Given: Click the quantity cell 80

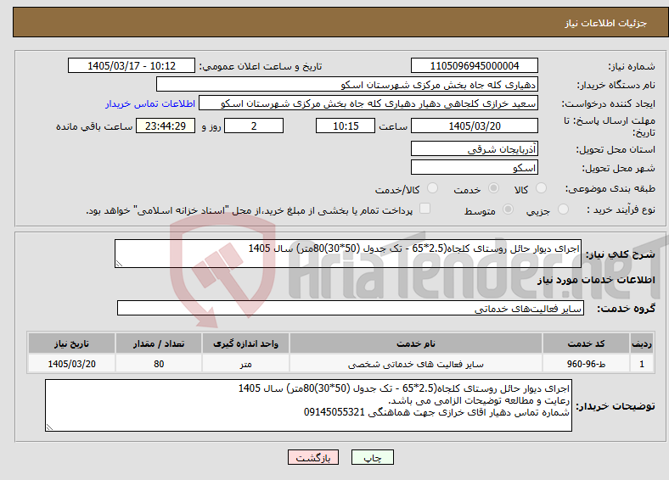Looking at the screenshot, I should tap(159, 364).
